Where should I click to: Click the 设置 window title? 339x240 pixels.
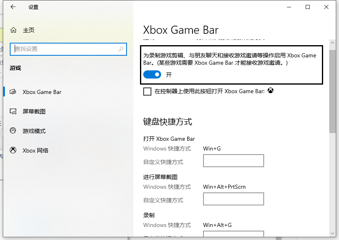33,7
